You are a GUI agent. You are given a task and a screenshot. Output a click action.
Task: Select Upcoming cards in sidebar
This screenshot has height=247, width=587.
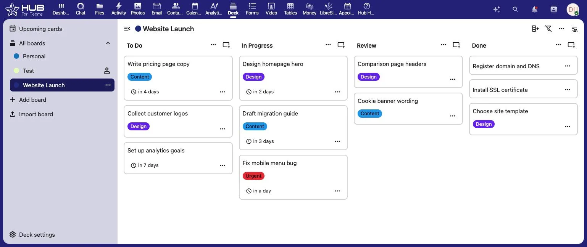point(62,29)
